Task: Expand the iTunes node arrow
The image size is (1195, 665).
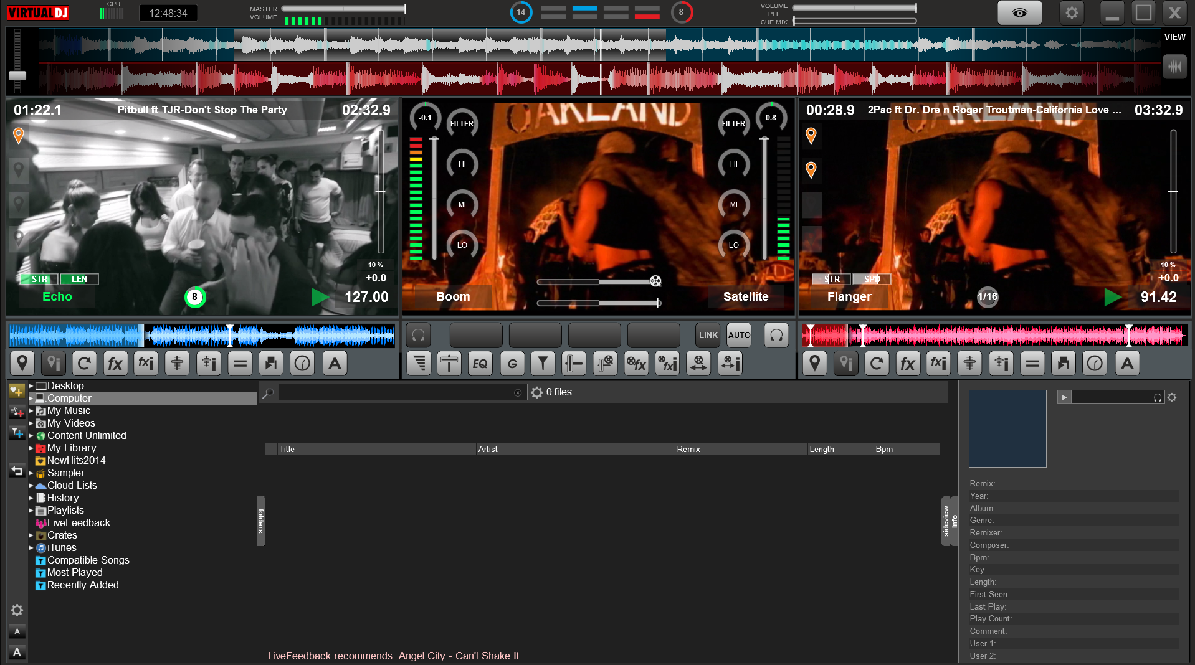Action: pyautogui.click(x=31, y=548)
